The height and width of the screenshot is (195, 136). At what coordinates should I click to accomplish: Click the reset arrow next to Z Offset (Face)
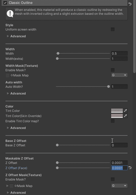[x=130, y=168]
